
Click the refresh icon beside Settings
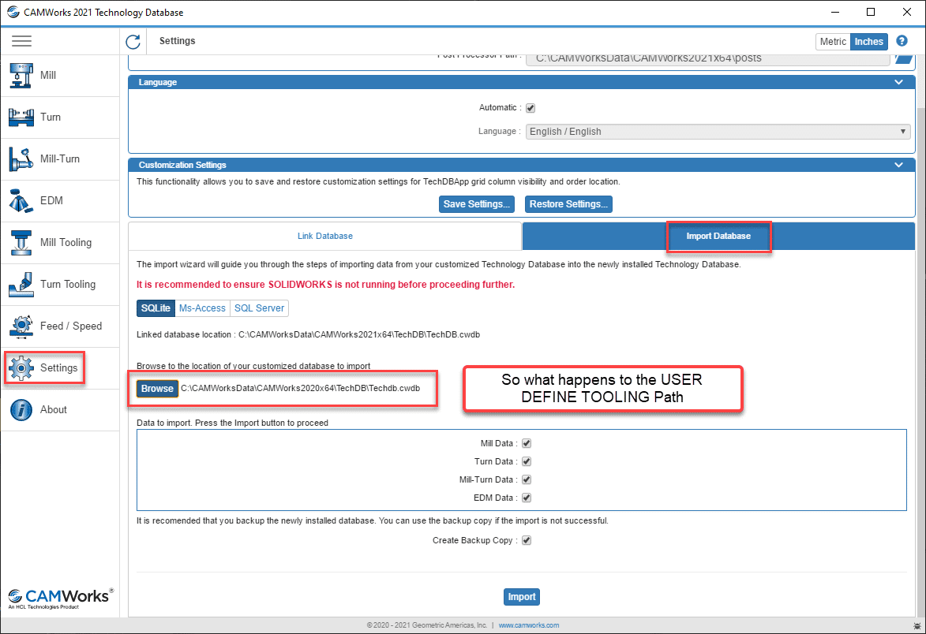click(133, 41)
